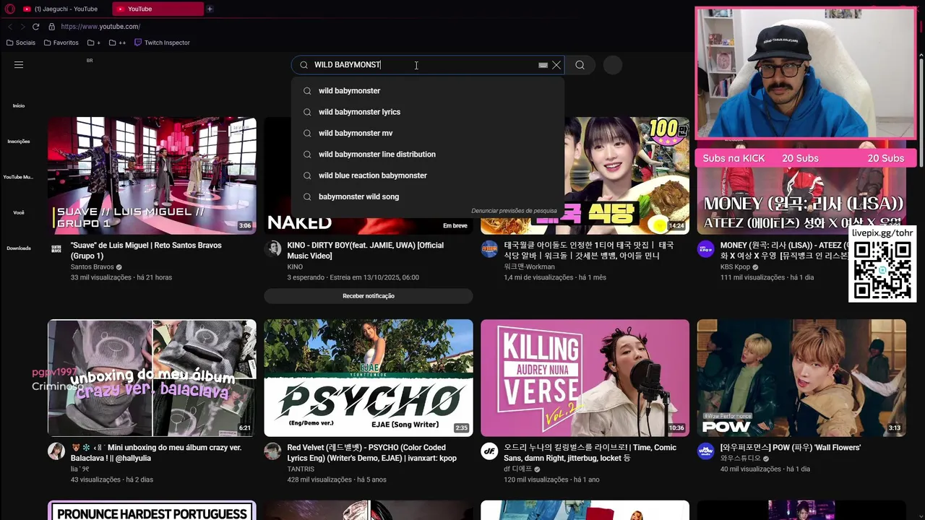
Task: Open the Opera main menu logo
Action: [x=10, y=9]
